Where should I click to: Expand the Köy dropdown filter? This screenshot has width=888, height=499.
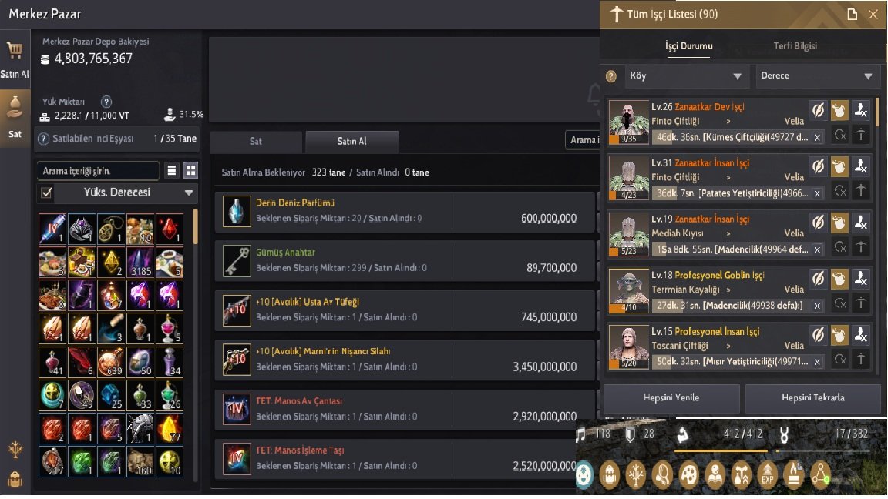[x=686, y=75]
